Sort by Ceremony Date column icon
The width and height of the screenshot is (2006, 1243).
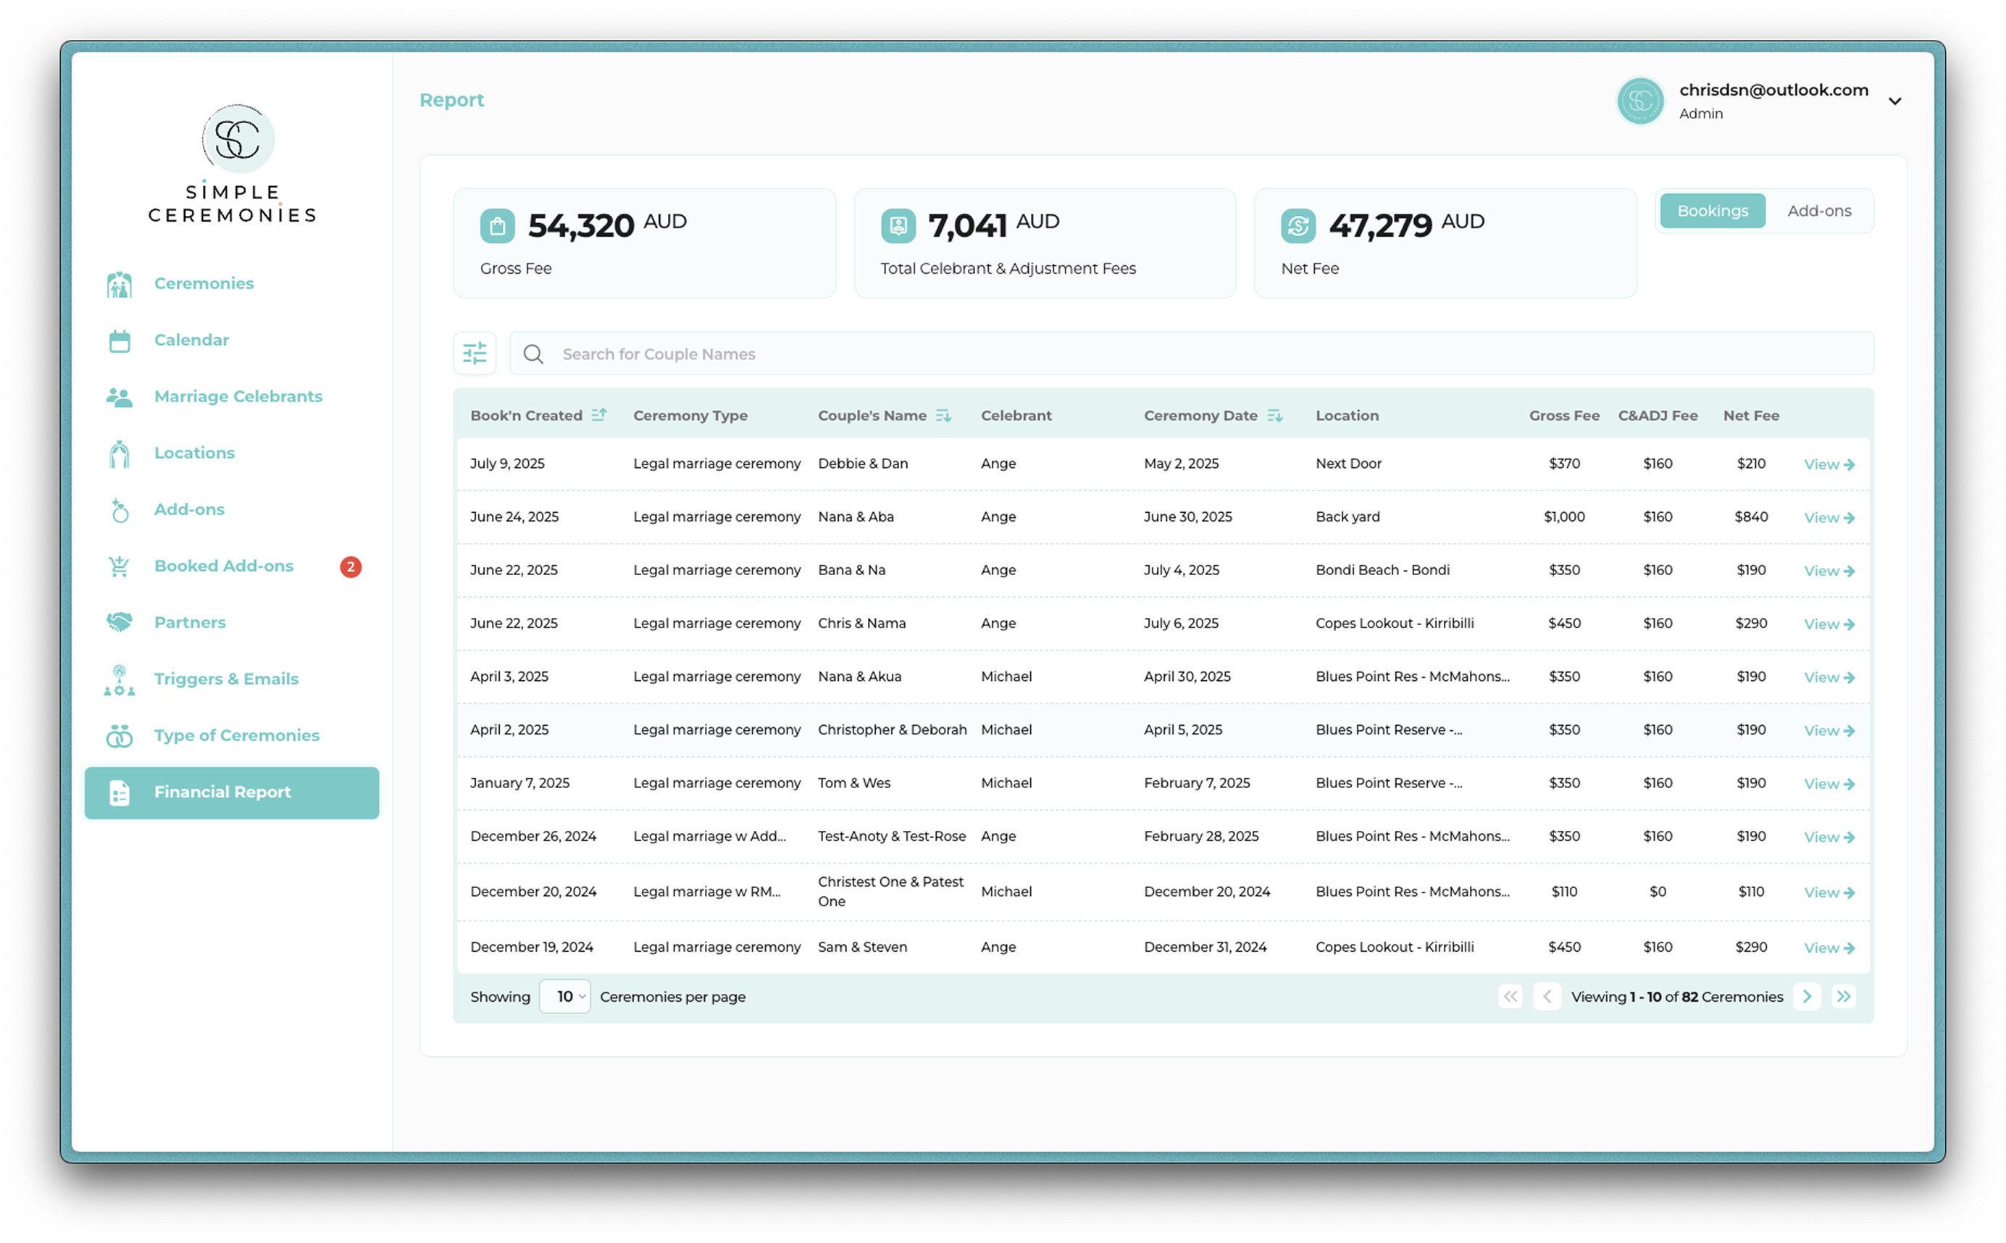pos(1275,416)
